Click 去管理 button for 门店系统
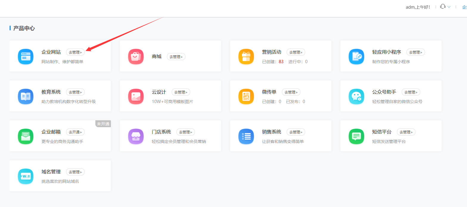Viewport: 467px width, 207px height. tap(186, 132)
